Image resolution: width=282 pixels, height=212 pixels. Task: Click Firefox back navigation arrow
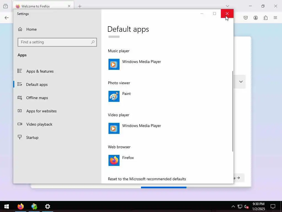[7, 18]
